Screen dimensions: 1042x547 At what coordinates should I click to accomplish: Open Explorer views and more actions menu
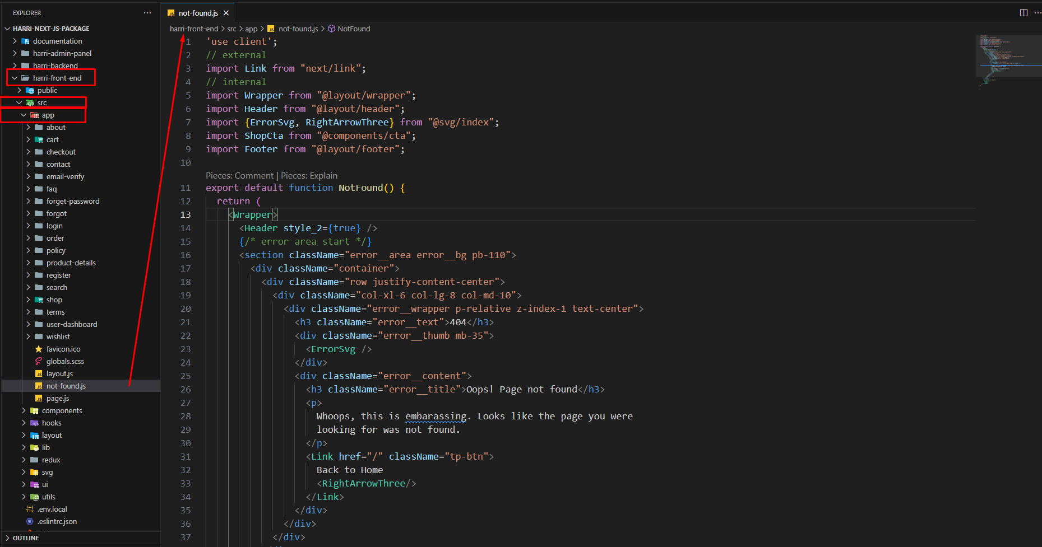click(147, 12)
